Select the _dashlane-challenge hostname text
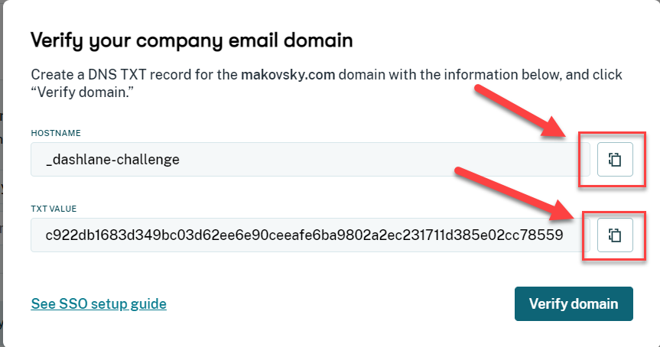This screenshot has height=347, width=660. [113, 160]
